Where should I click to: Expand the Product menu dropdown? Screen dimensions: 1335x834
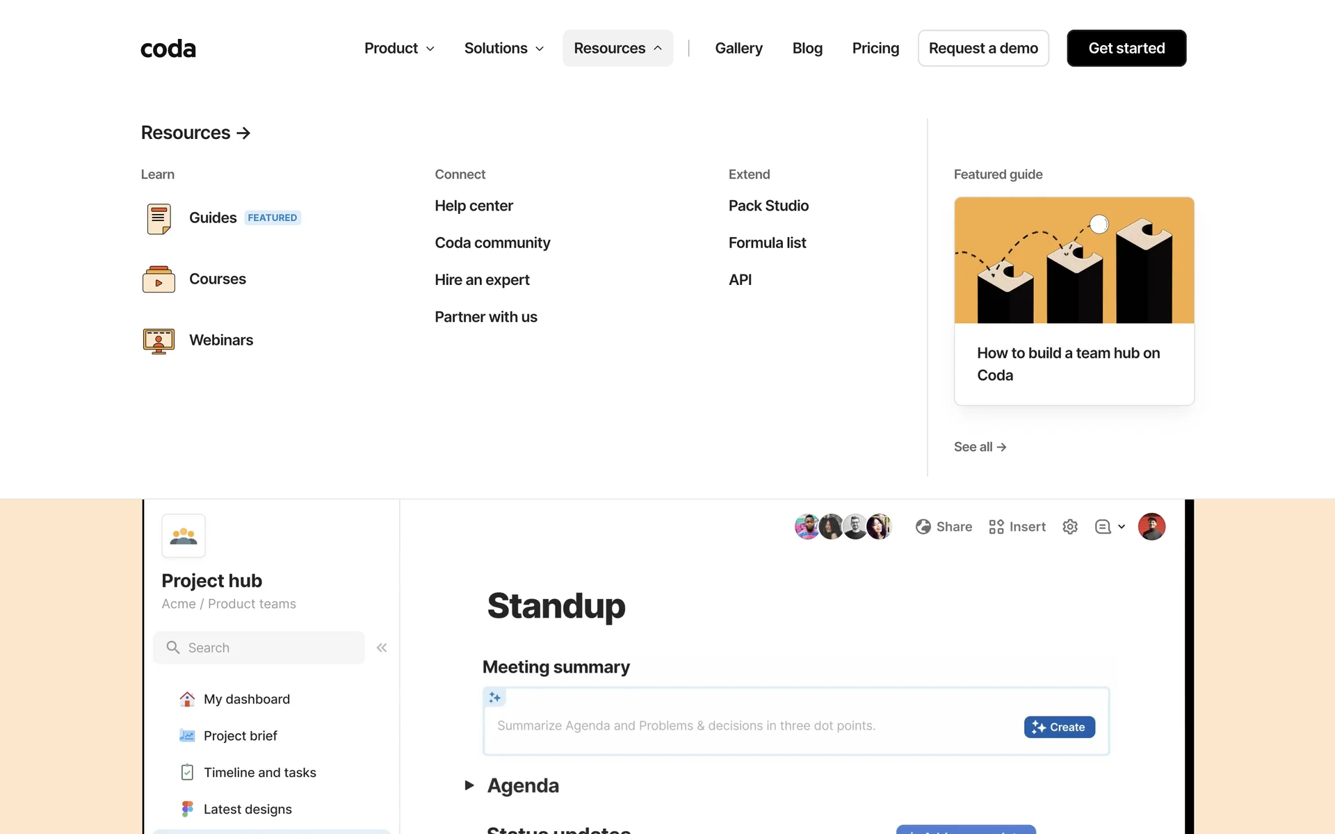pos(399,49)
